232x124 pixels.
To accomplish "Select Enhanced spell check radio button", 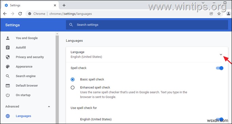I will coord(72,88).
